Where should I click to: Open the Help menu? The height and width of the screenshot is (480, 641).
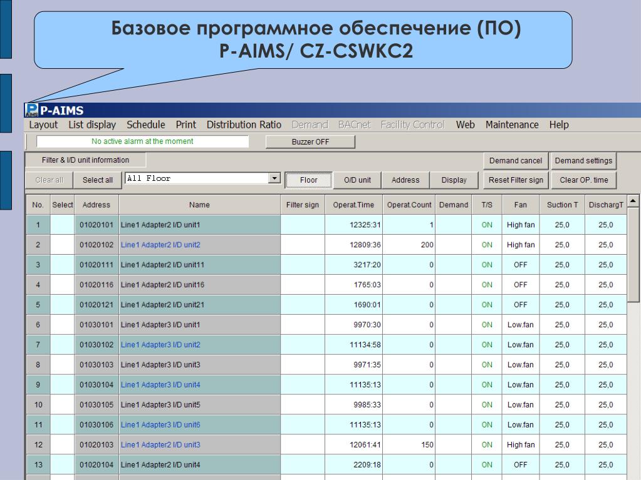click(x=559, y=125)
